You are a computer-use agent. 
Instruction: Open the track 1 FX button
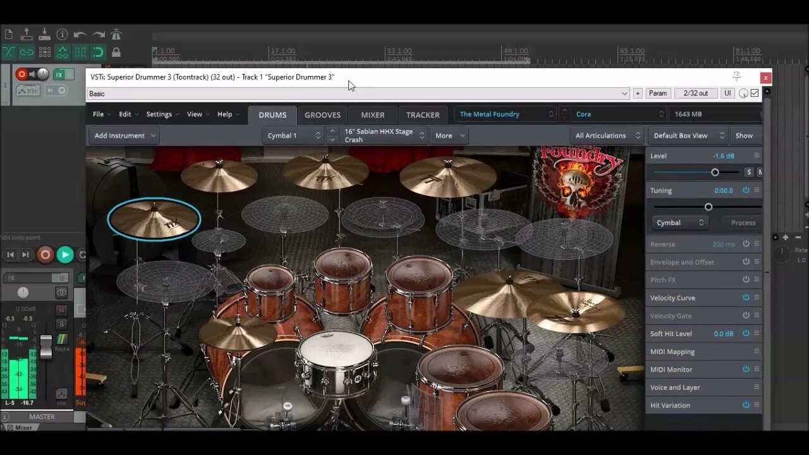(x=59, y=75)
